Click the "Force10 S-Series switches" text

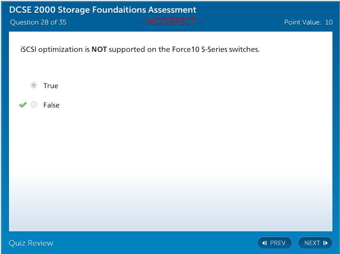pyautogui.click(x=216, y=49)
